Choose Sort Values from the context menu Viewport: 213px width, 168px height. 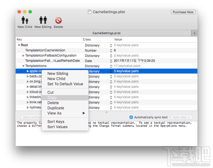pos(65,127)
